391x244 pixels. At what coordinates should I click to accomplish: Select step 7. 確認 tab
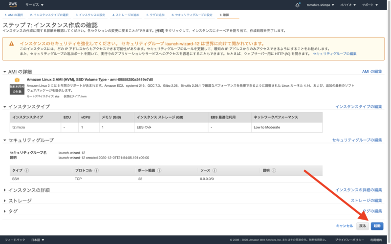coord(224,15)
